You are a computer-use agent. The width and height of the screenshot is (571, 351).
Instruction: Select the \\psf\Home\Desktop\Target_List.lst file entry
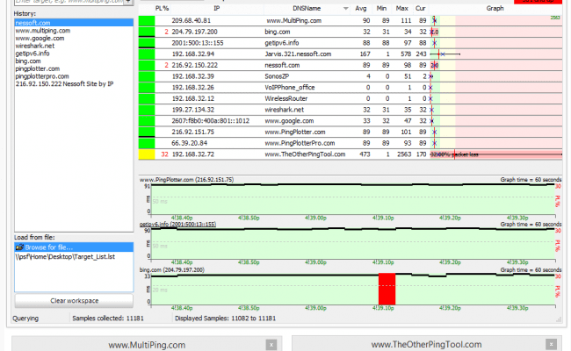click(x=65, y=257)
